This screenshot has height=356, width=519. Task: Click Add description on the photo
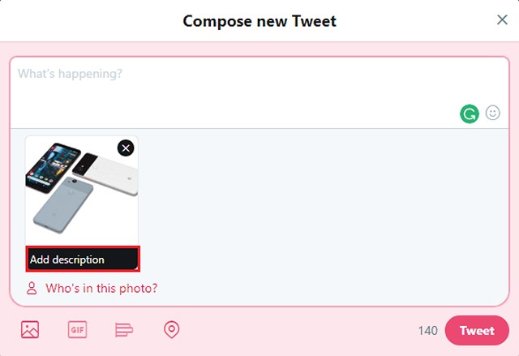[x=83, y=259]
